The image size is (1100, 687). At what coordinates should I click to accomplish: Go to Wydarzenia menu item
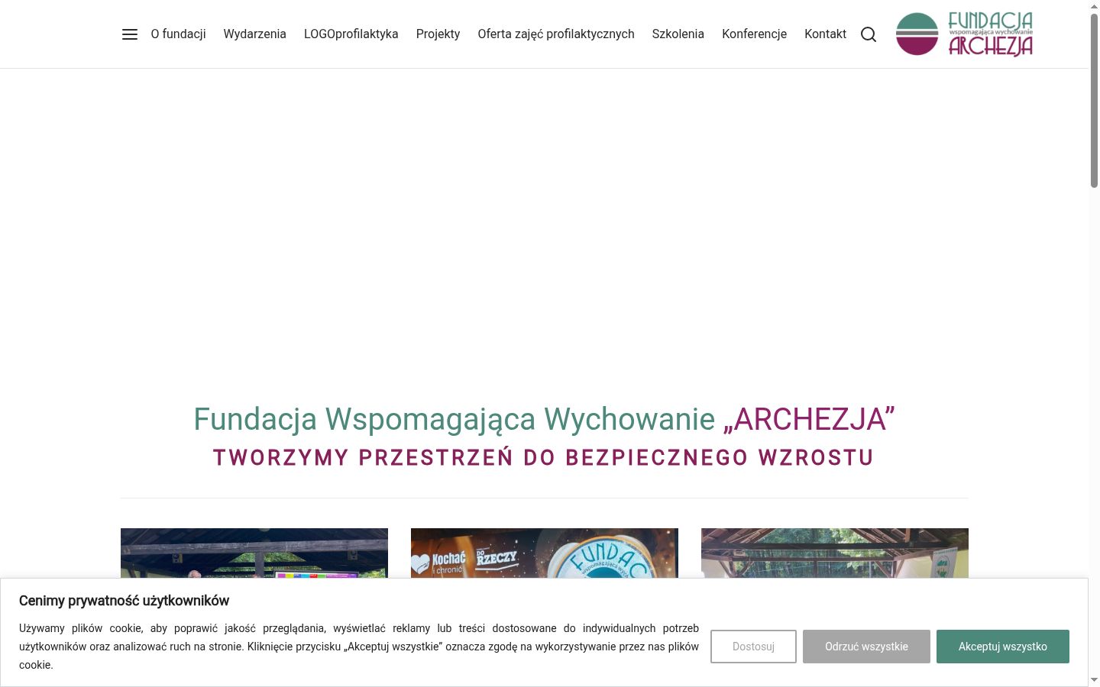coord(255,34)
